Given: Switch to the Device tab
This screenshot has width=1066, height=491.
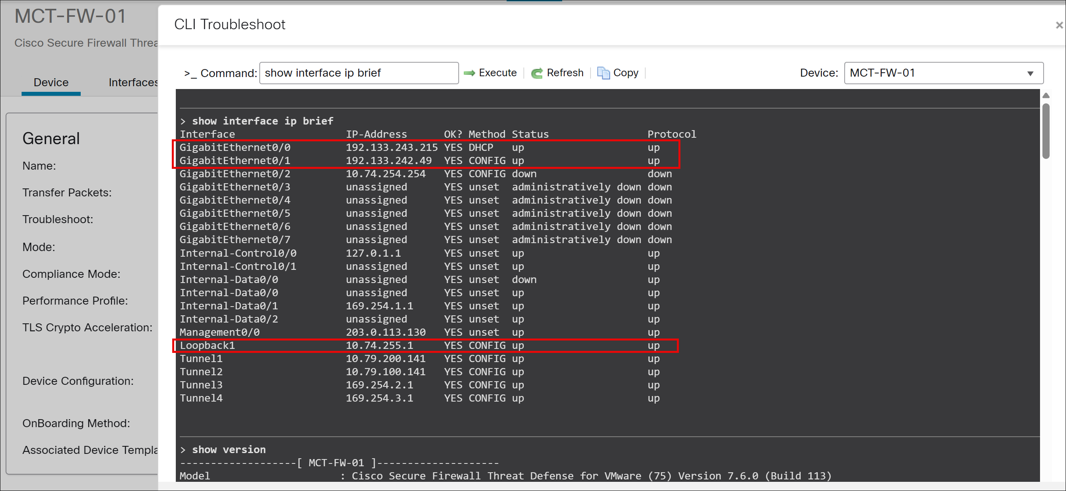Looking at the screenshot, I should [50, 82].
